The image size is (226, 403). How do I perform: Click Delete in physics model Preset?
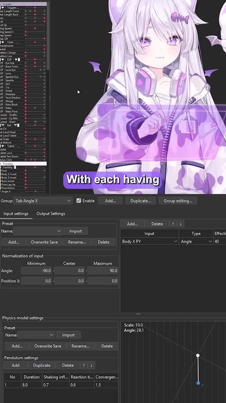point(107,346)
